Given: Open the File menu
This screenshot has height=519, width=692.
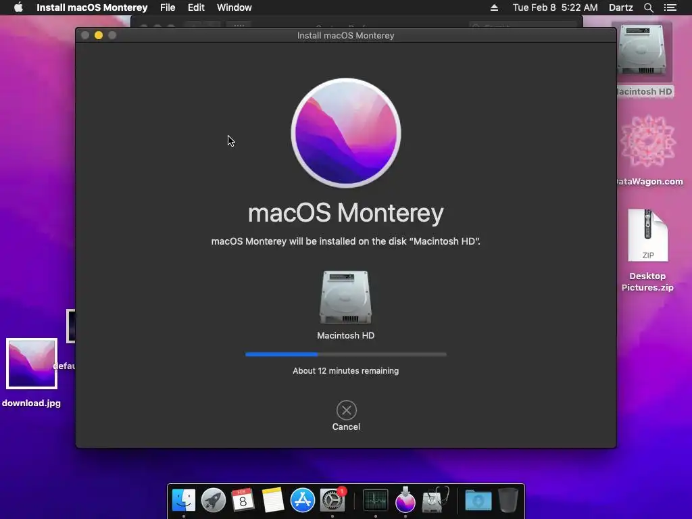Looking at the screenshot, I should (168, 7).
